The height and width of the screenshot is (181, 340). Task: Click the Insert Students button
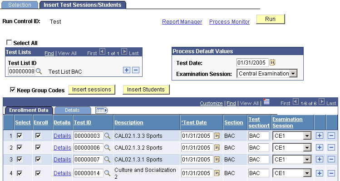tap(146, 90)
